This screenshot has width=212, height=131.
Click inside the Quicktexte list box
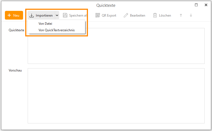tap(136, 49)
